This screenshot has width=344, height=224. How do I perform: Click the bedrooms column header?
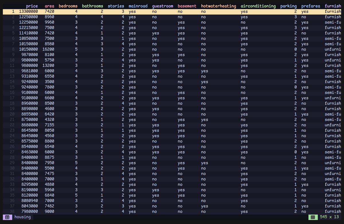pyautogui.click(x=68, y=6)
